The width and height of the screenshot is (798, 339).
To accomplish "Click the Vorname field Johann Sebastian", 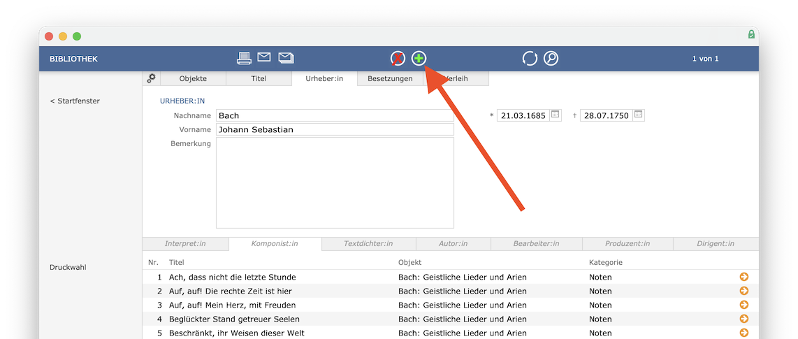I will point(335,129).
